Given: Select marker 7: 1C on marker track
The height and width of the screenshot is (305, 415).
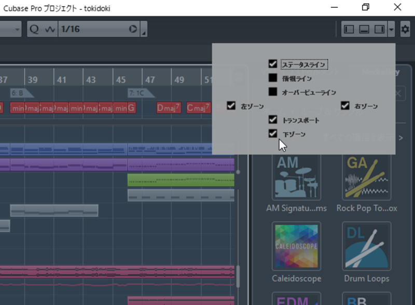Looking at the screenshot, I should point(141,93).
